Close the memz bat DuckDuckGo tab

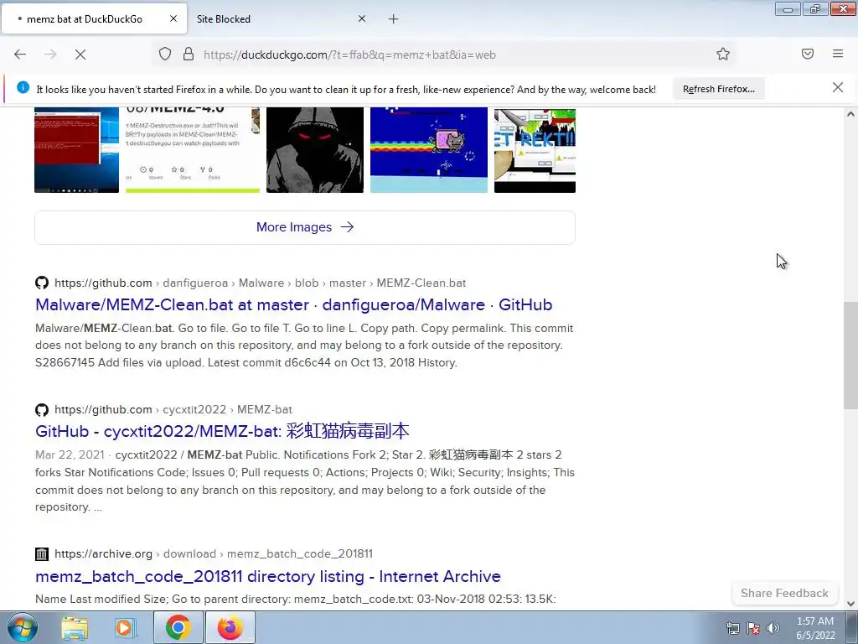173,18
